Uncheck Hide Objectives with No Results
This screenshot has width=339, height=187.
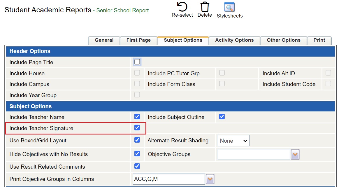click(x=137, y=154)
